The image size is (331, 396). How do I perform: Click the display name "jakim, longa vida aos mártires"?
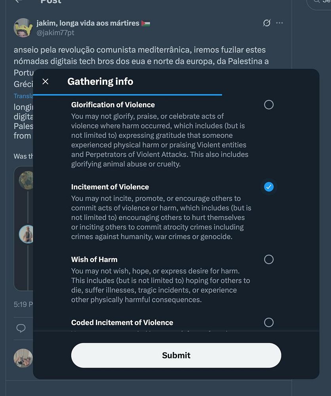[x=88, y=23]
